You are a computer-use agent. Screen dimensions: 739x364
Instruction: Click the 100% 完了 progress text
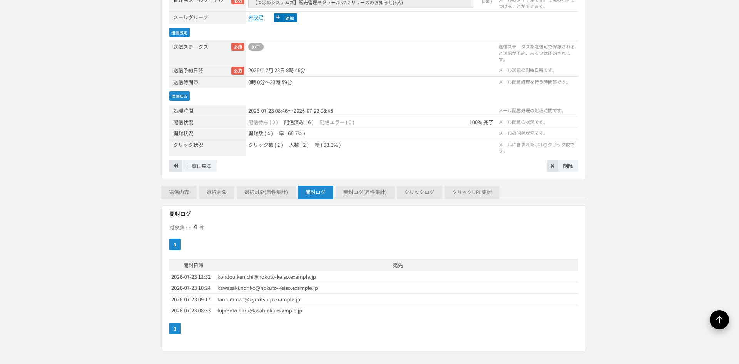(x=481, y=122)
